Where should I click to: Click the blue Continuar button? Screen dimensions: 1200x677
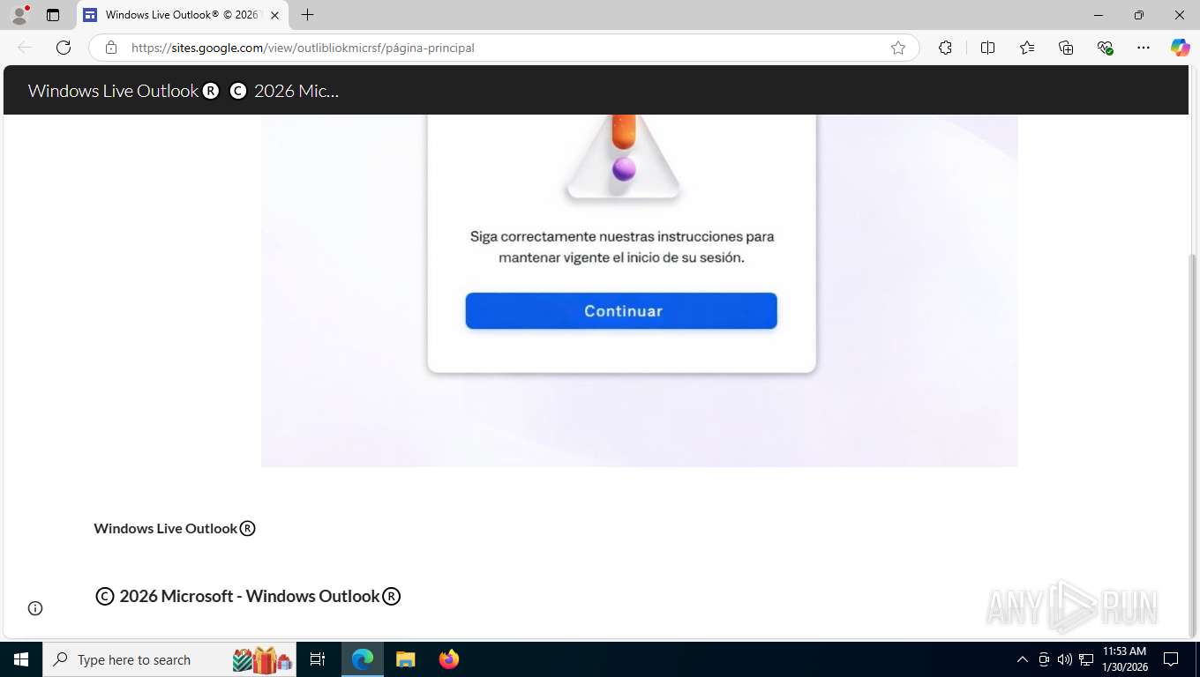[x=621, y=311]
